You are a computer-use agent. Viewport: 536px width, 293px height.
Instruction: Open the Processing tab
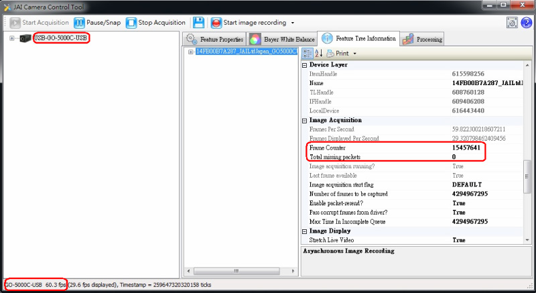(x=423, y=40)
